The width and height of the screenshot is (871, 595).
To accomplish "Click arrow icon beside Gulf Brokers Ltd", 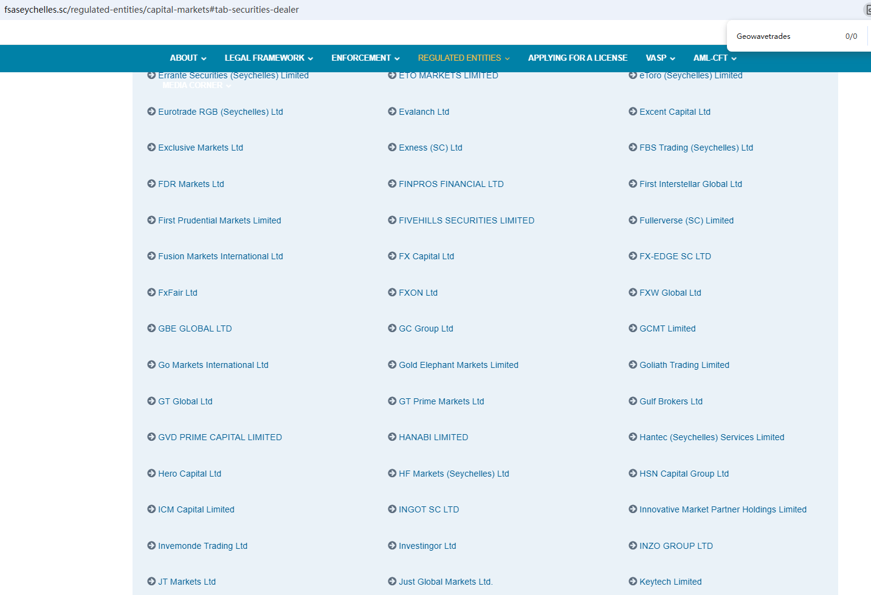I will tap(633, 401).
